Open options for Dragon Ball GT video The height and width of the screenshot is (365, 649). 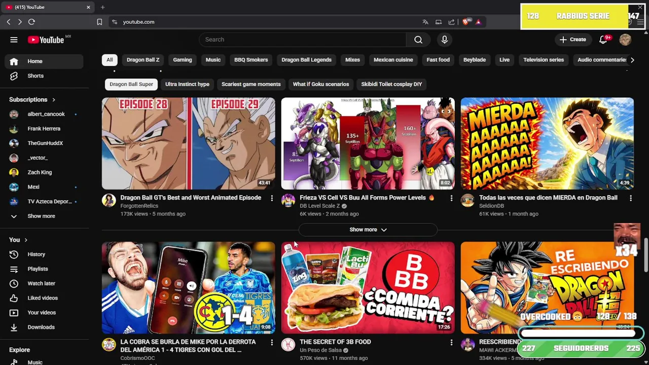tap(272, 198)
